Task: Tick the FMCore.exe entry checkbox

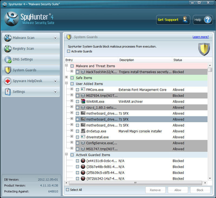Action: coord(77,90)
